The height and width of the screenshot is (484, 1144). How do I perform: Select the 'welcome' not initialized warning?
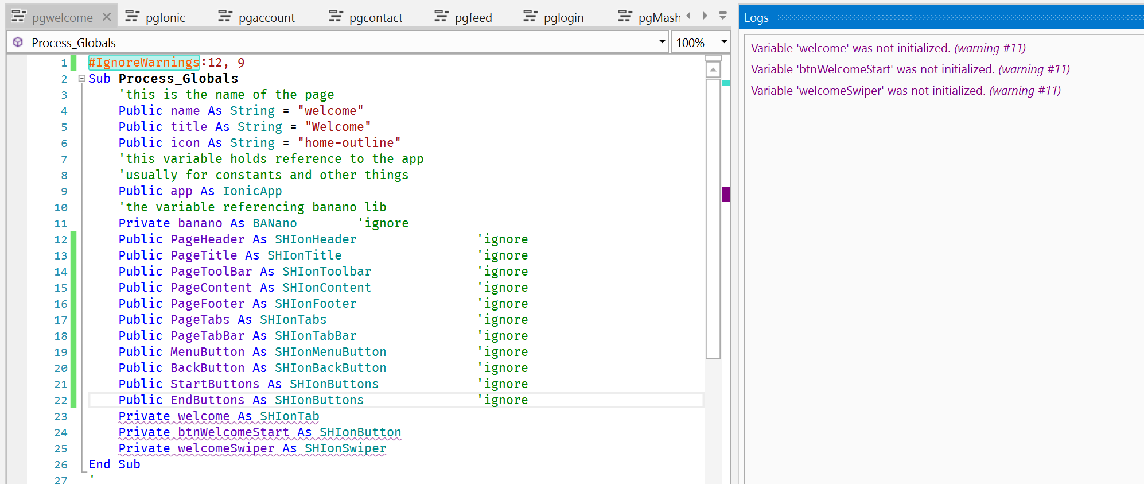[888, 48]
